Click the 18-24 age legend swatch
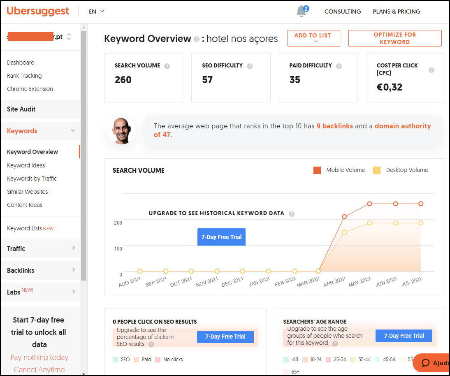This screenshot has width=450, height=376. coord(305,360)
